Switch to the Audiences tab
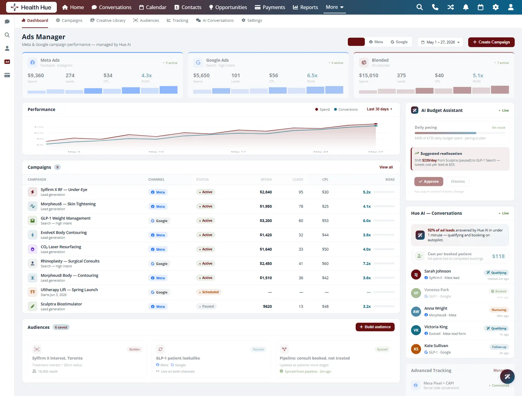The image size is (522, 396). click(x=146, y=21)
